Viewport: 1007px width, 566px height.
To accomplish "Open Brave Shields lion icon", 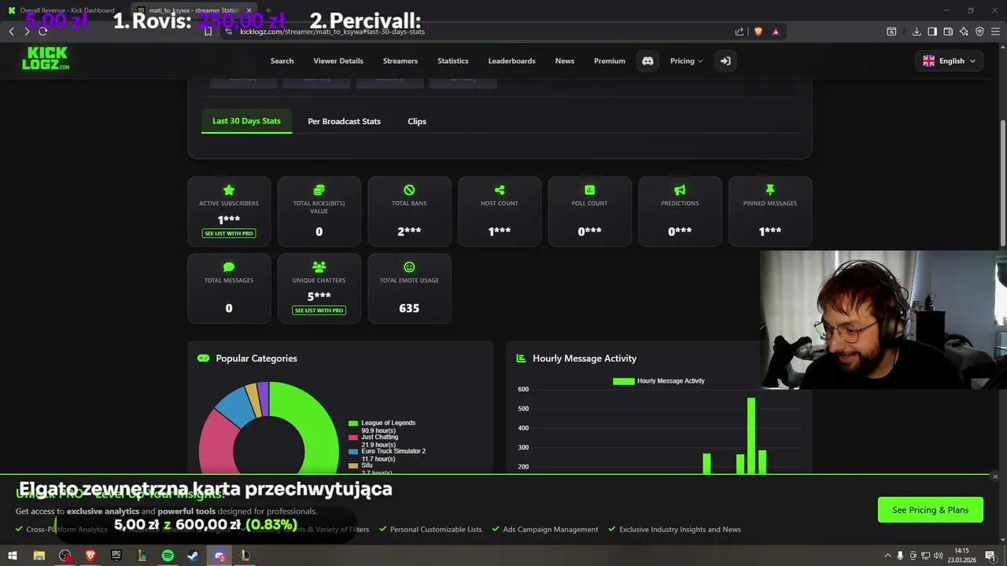I will click(x=758, y=31).
